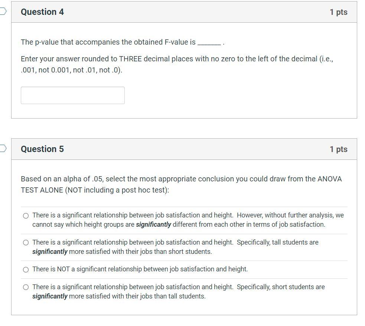The height and width of the screenshot is (326, 365).
Task: Click the Question 5 header
Action: point(43,149)
